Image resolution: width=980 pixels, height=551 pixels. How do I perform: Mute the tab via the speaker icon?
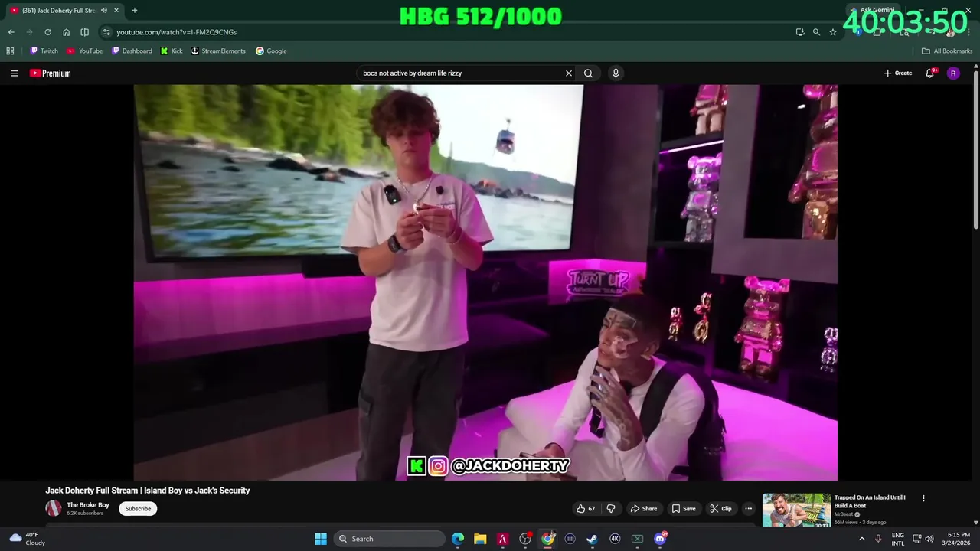103,11
